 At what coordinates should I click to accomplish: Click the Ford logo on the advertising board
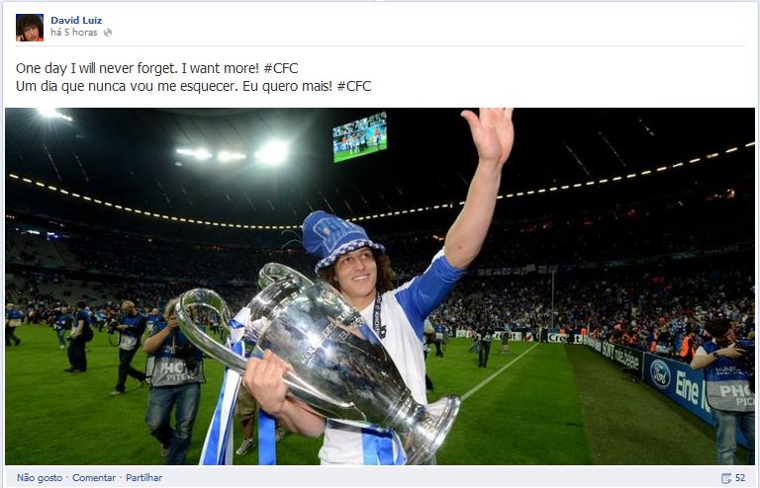click(x=660, y=374)
